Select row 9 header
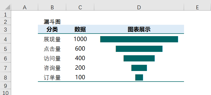211x95 pixels. pyautogui.click(x=5, y=86)
